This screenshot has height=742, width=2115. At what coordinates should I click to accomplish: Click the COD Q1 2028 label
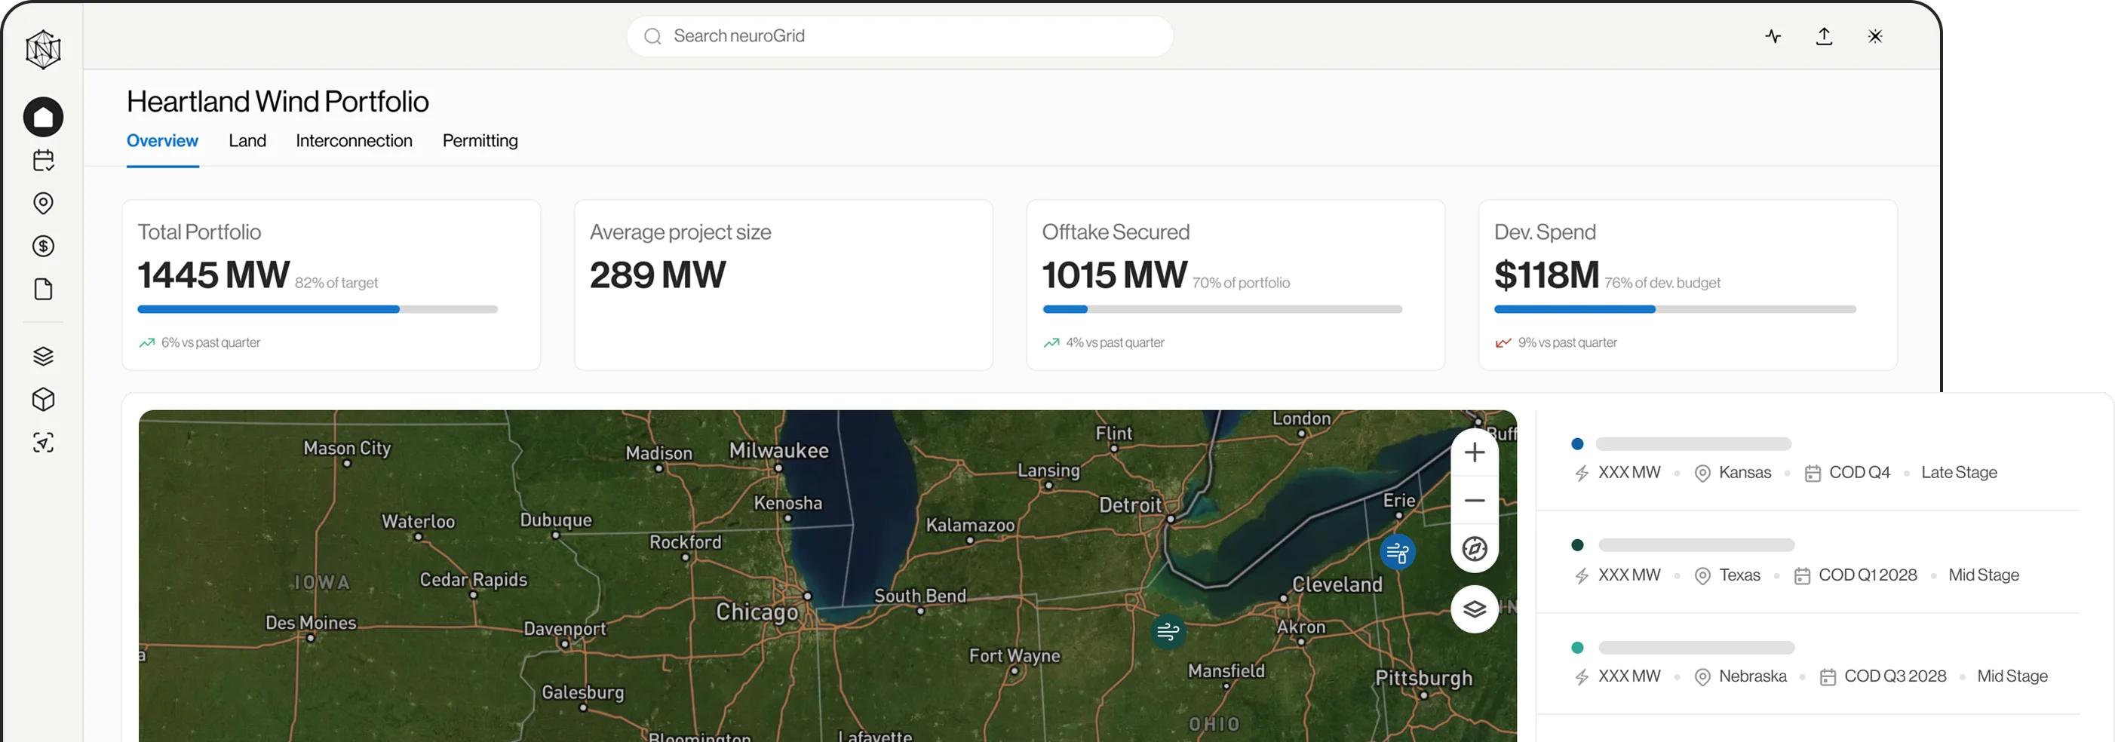click(1867, 575)
